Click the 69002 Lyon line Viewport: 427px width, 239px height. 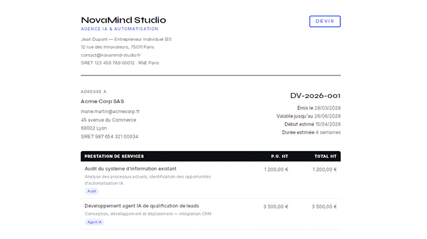[94, 128]
